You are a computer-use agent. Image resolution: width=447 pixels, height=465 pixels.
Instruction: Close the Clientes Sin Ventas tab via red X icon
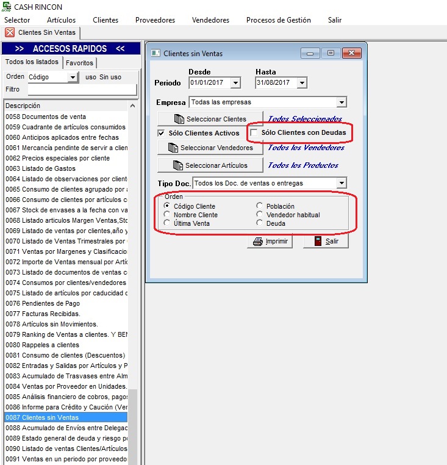[10, 32]
